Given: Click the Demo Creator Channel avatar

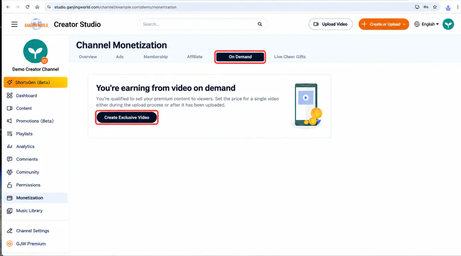Looking at the screenshot, I should point(35,51).
